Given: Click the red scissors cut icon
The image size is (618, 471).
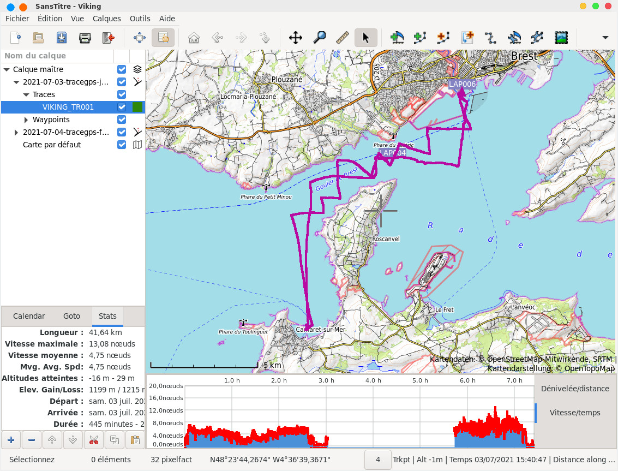Looking at the screenshot, I should 94,439.
